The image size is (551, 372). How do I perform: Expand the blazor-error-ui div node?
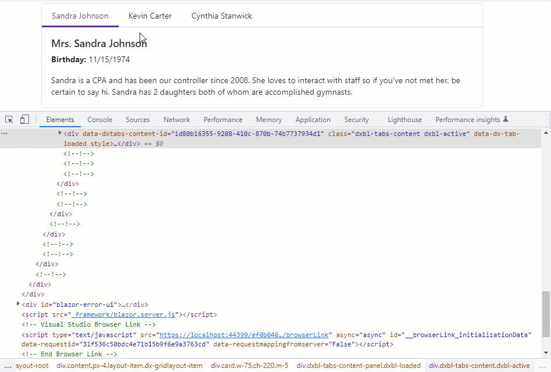(x=18, y=303)
